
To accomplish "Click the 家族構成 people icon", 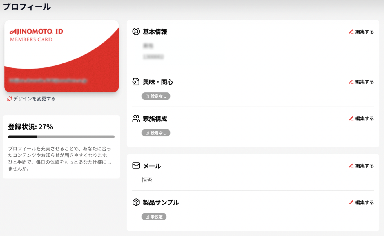I will click(x=136, y=118).
